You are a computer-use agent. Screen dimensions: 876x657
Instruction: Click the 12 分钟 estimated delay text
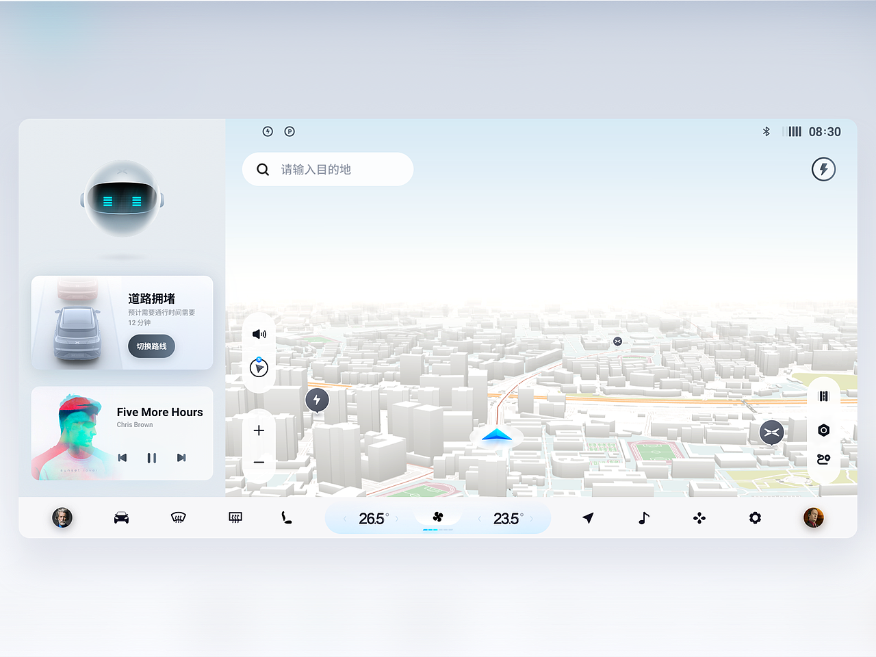click(140, 322)
